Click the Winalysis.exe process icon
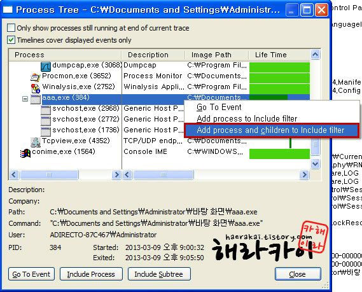Image resolution: width=362 pixels, height=292 pixels. [36, 88]
